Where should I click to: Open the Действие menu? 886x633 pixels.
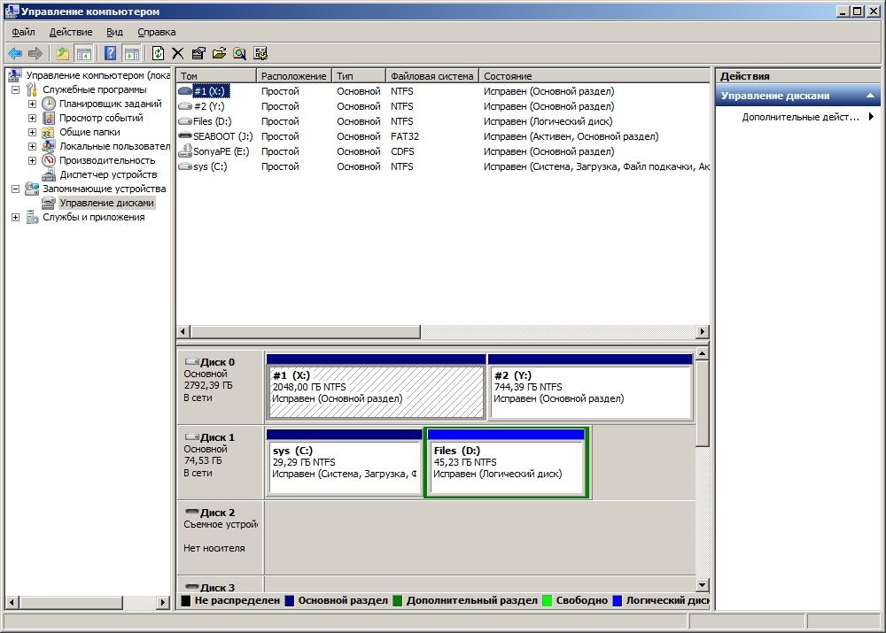pyautogui.click(x=71, y=32)
